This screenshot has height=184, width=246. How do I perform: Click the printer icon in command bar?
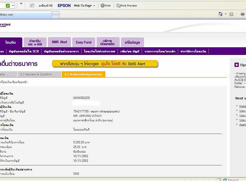click(242, 14)
